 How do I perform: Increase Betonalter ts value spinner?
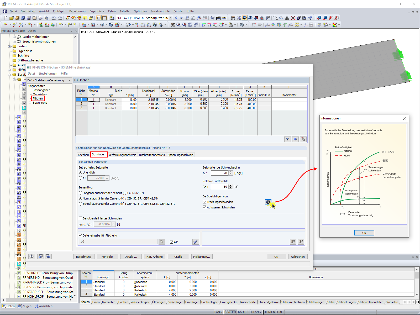point(230,172)
